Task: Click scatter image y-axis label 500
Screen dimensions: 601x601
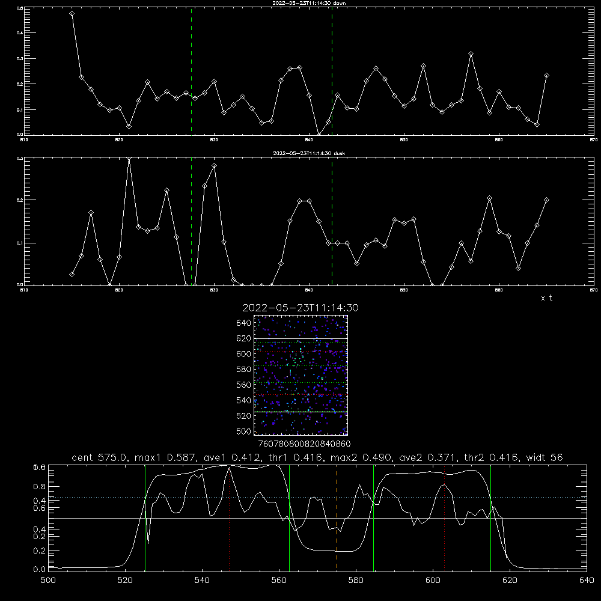Action: click(x=244, y=431)
